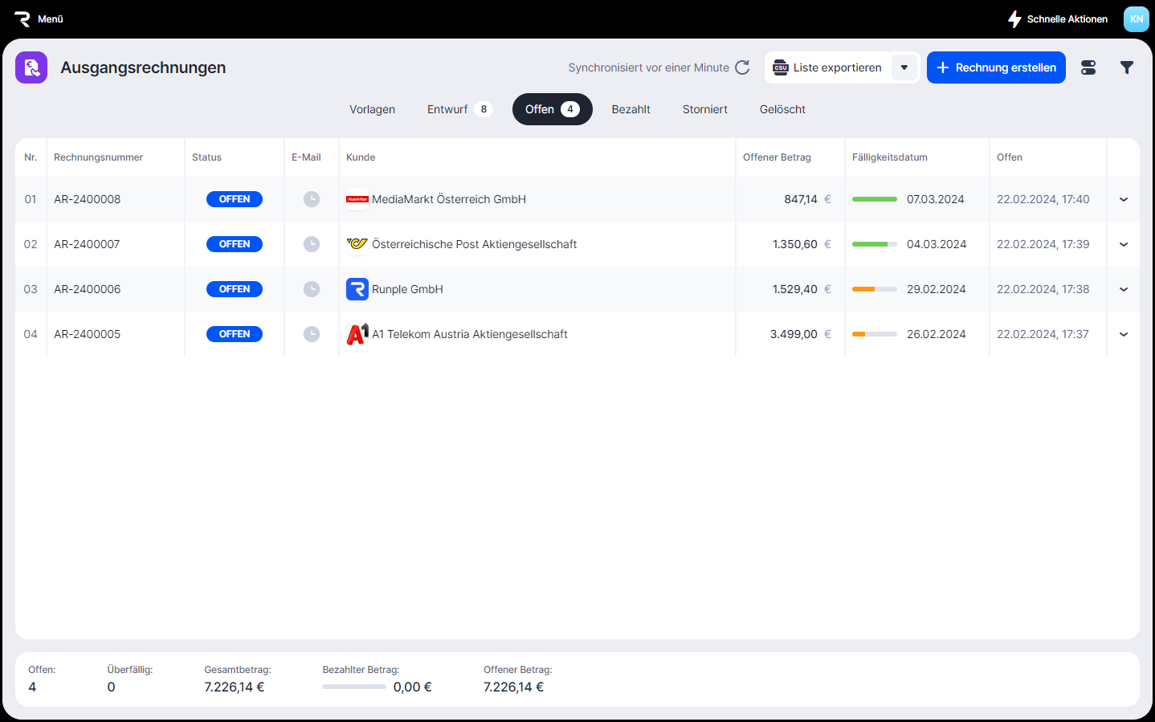Open export format dropdown arrow
Image resolution: width=1155 pixels, height=722 pixels.
[904, 67]
